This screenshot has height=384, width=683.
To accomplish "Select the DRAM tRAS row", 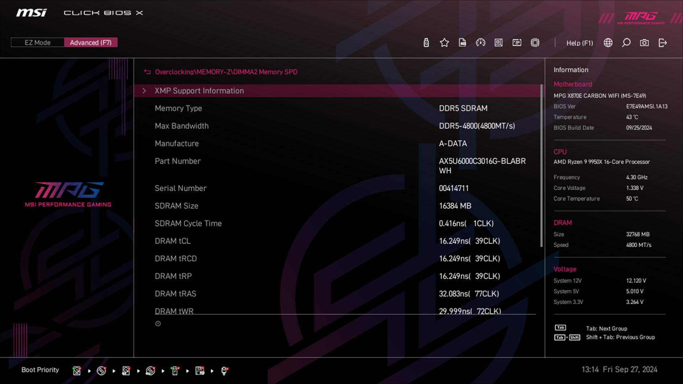I will [x=337, y=294].
